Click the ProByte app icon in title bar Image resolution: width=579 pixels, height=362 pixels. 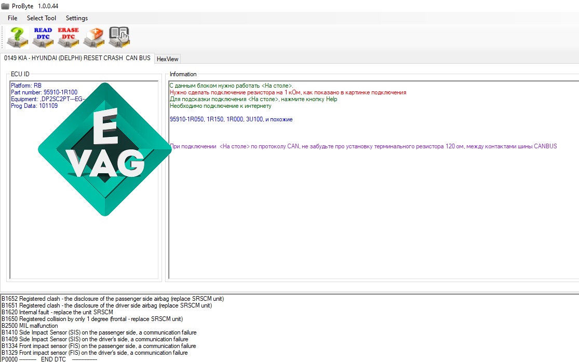click(5, 6)
